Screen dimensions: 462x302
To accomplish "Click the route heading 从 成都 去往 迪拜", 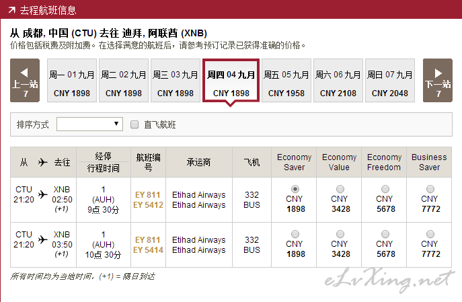I will tap(108, 33).
